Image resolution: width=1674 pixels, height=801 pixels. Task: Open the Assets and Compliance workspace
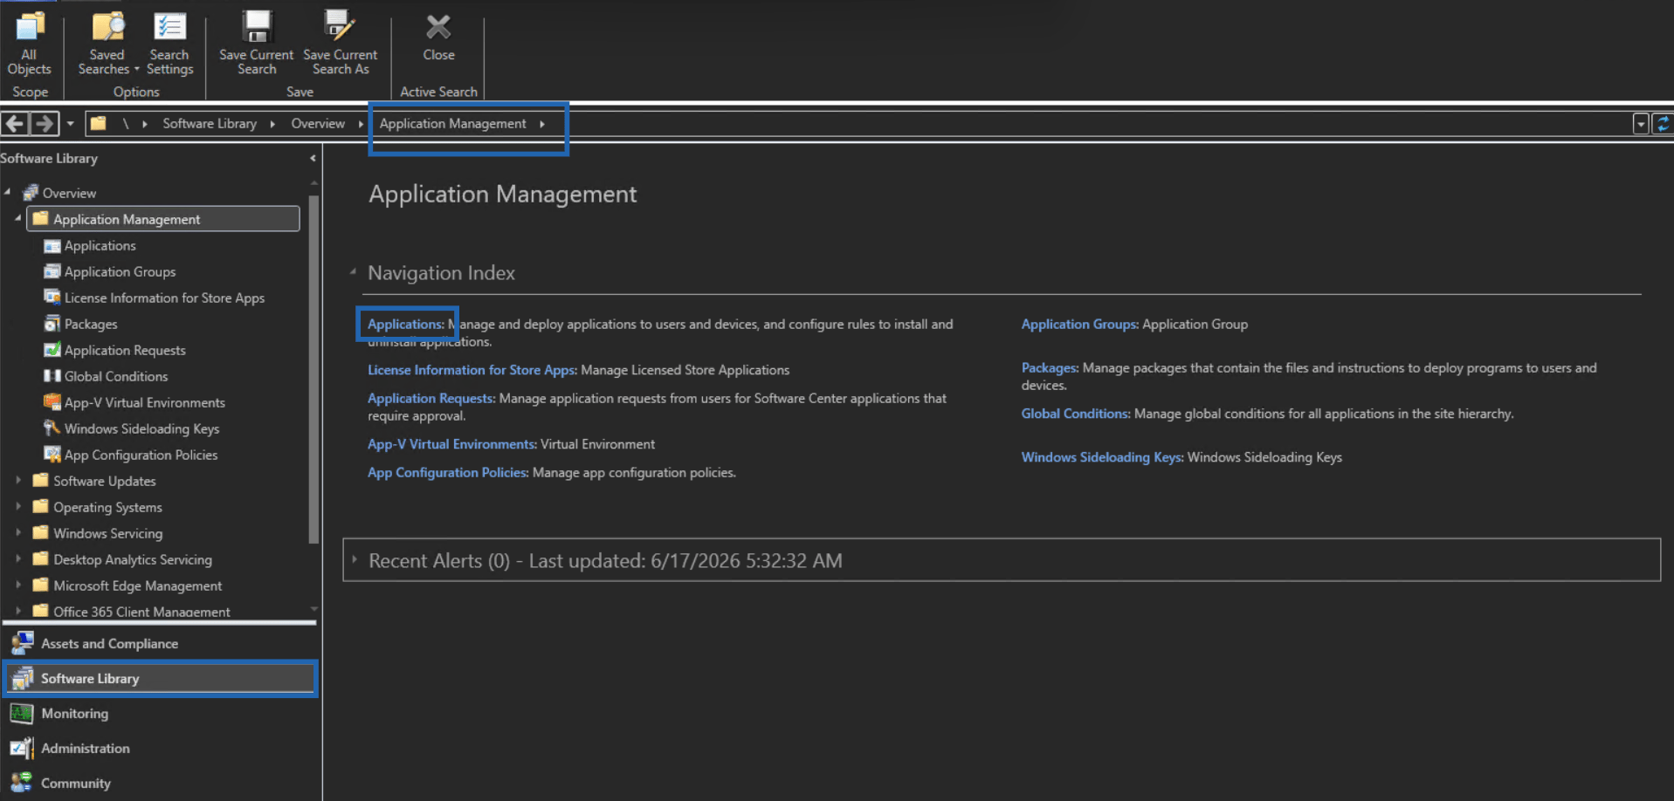coord(161,644)
